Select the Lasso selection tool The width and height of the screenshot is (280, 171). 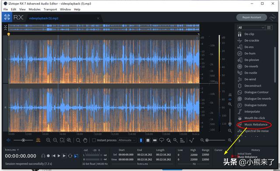pyautogui.click(x=161, y=140)
